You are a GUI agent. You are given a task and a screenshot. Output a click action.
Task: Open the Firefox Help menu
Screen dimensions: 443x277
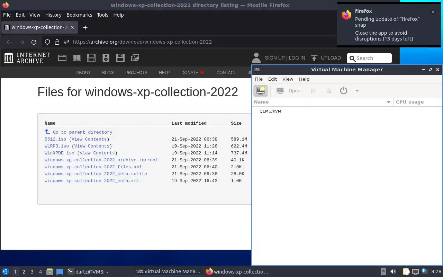click(x=118, y=15)
